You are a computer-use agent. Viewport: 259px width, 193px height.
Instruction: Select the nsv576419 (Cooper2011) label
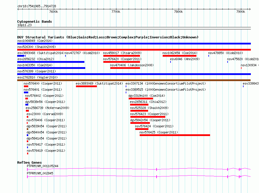click(46, 151)
